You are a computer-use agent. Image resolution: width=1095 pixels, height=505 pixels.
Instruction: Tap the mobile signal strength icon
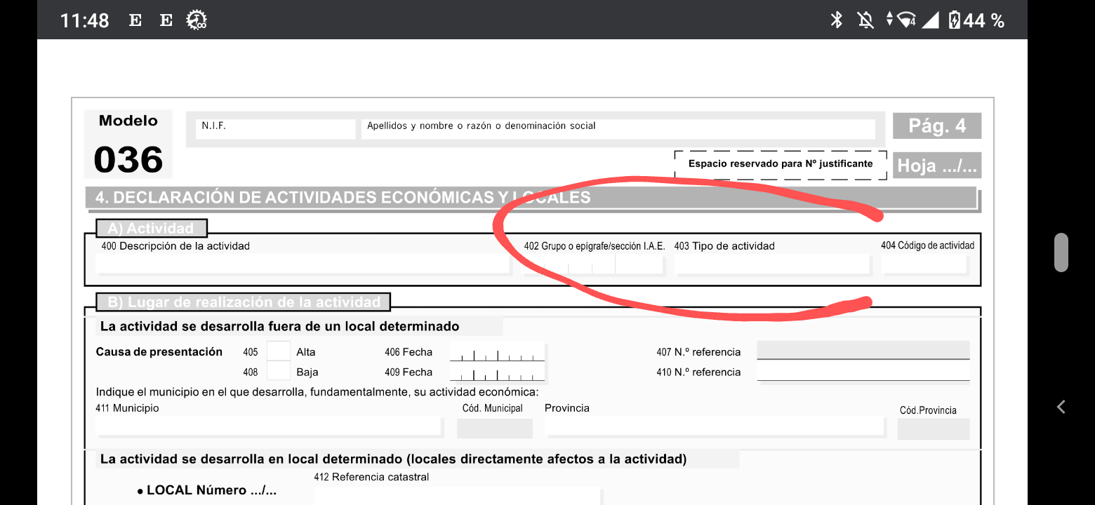[930, 20]
